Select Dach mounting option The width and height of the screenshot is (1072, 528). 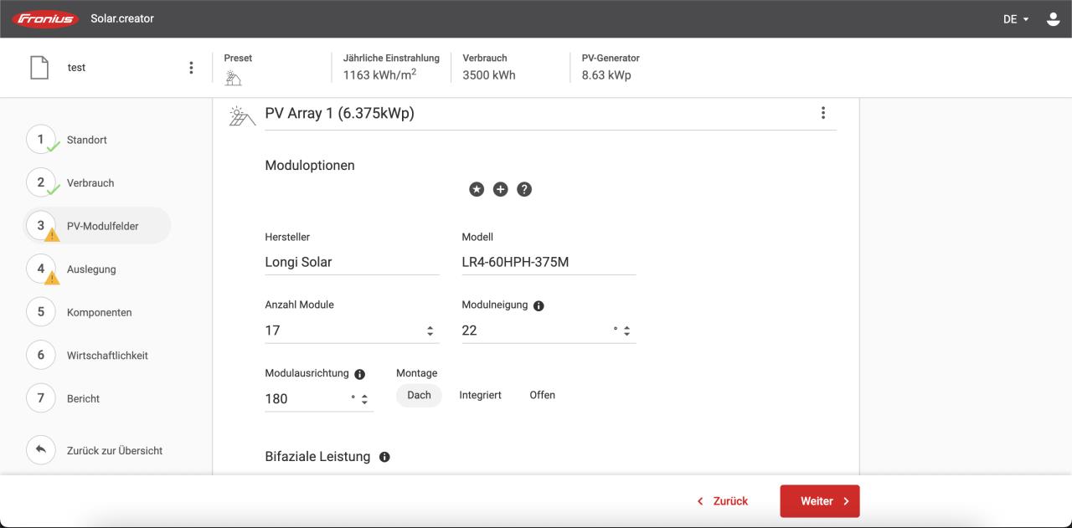(x=419, y=395)
